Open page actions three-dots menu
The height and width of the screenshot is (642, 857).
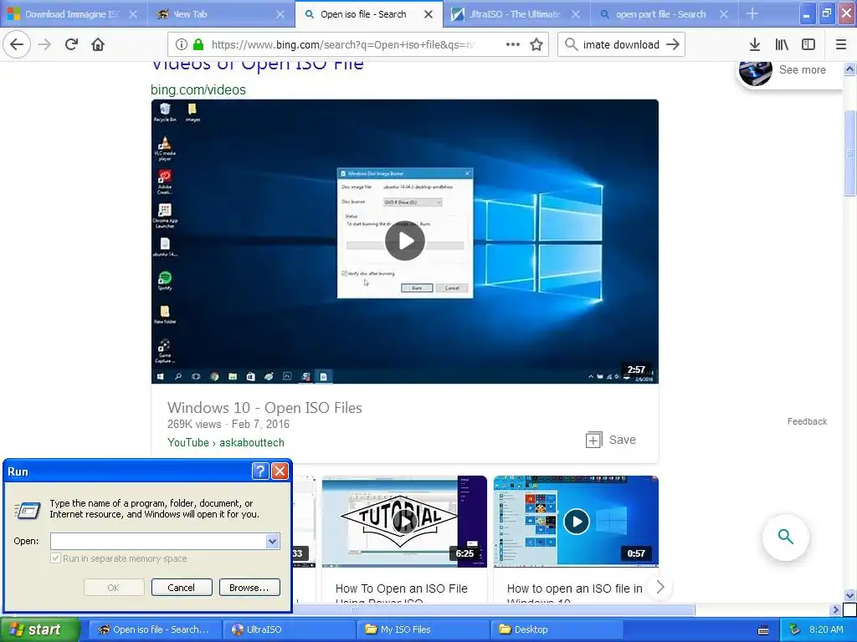click(x=513, y=44)
